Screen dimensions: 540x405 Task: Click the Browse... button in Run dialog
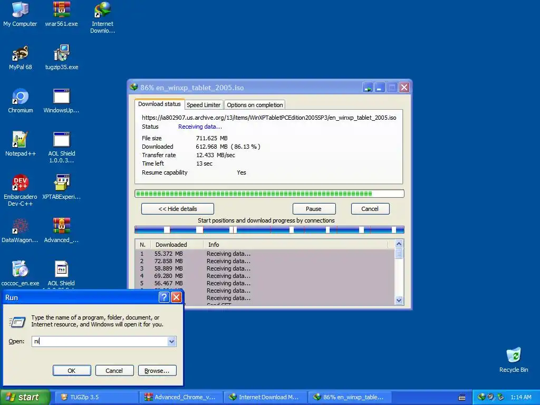pos(157,371)
